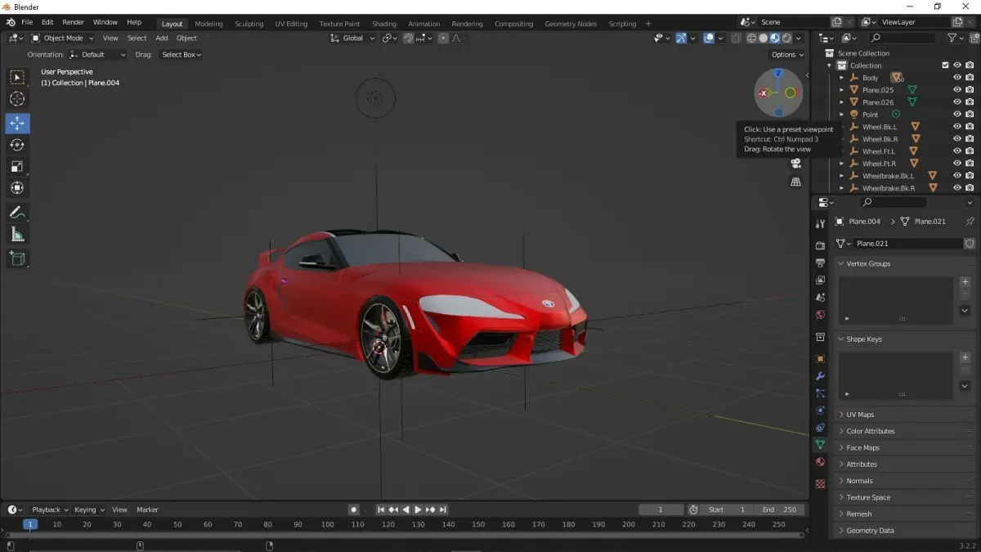Switch to solid viewport shading
This screenshot has width=981, height=552.
click(763, 38)
